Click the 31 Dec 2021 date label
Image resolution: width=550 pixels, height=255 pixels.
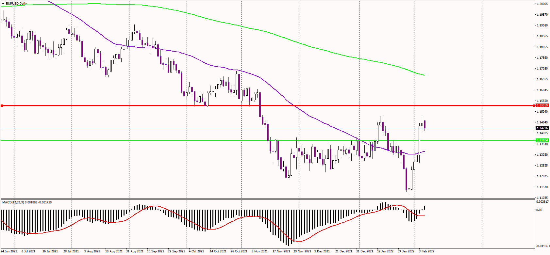coord(365,251)
